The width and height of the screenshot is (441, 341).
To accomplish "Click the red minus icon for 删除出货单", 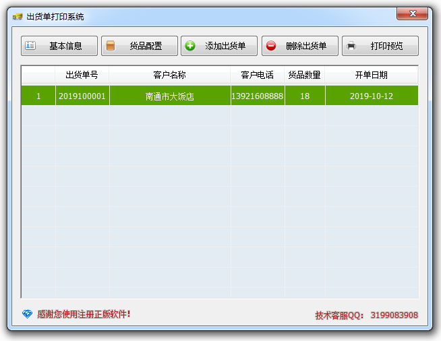I will tap(271, 46).
